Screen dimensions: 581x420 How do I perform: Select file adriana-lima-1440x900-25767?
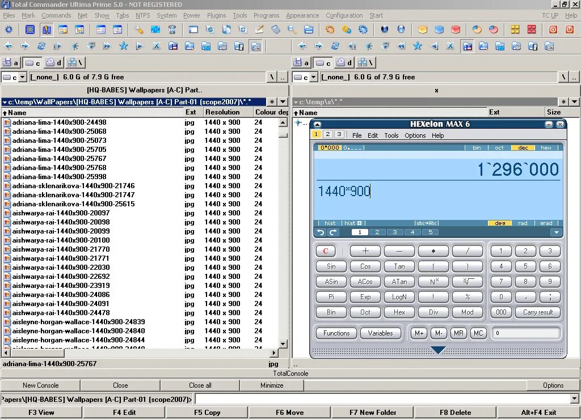(x=59, y=158)
